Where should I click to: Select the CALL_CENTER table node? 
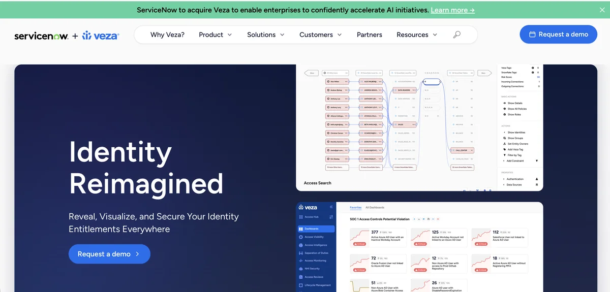(462, 150)
